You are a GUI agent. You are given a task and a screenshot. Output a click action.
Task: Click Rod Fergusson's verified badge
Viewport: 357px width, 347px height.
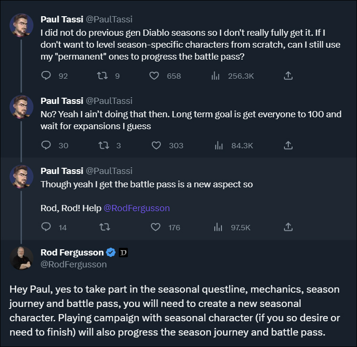tap(110, 252)
